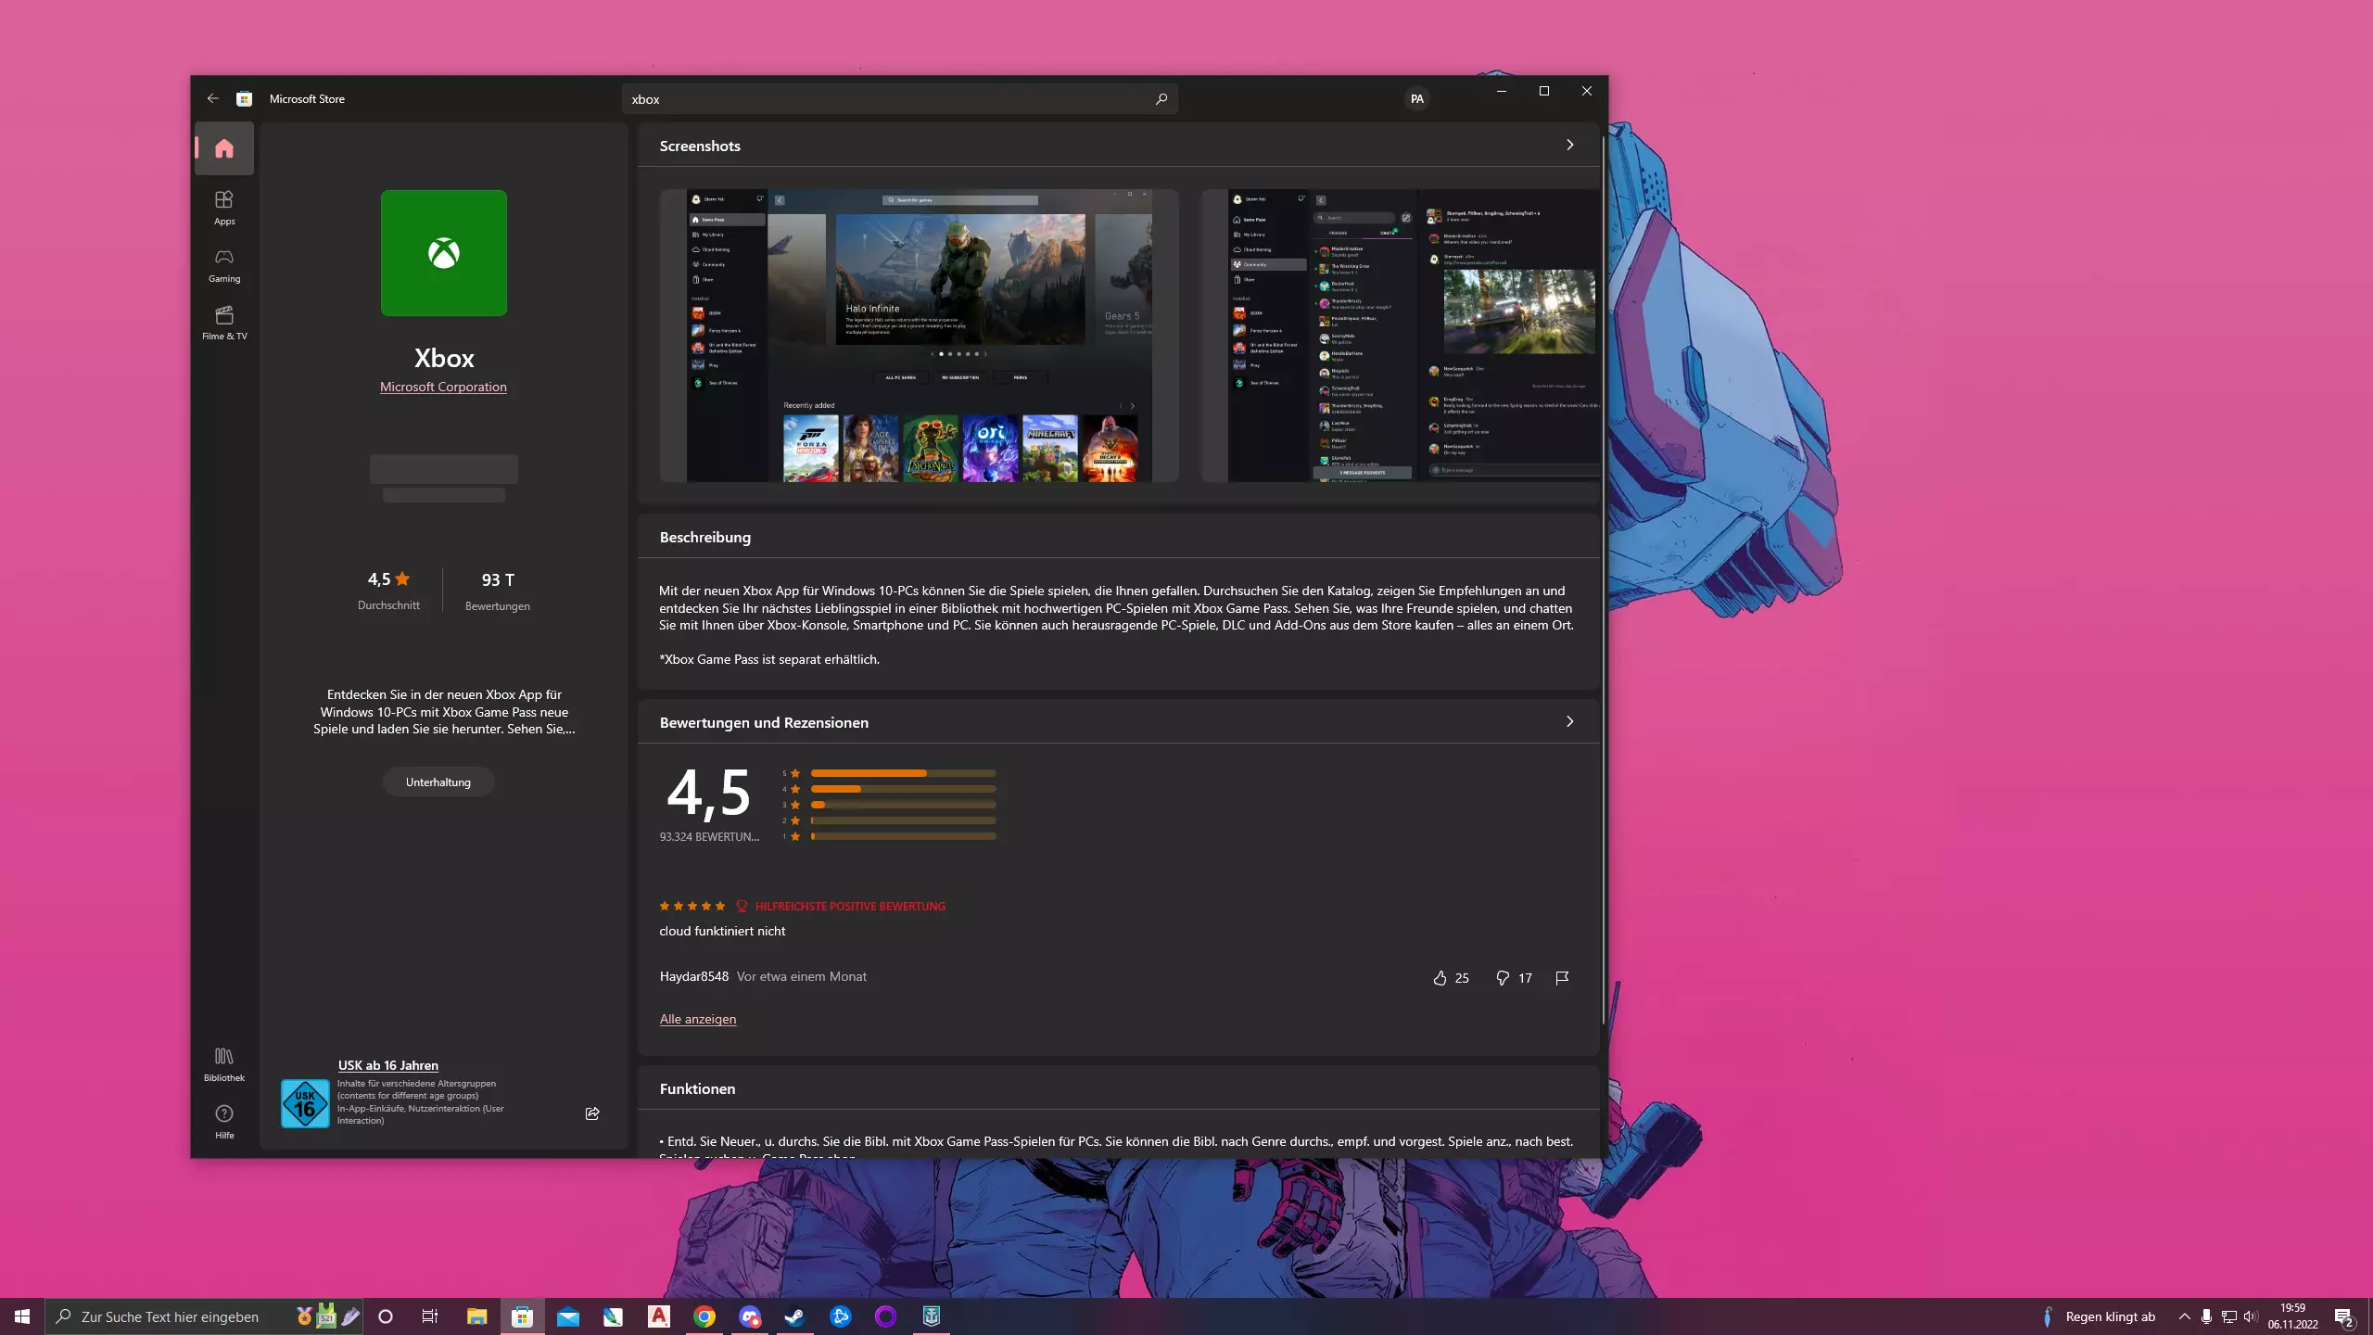Screen dimensions: 2373x1335
Task: Open Task View in the taskbar
Action: pos(430,1316)
